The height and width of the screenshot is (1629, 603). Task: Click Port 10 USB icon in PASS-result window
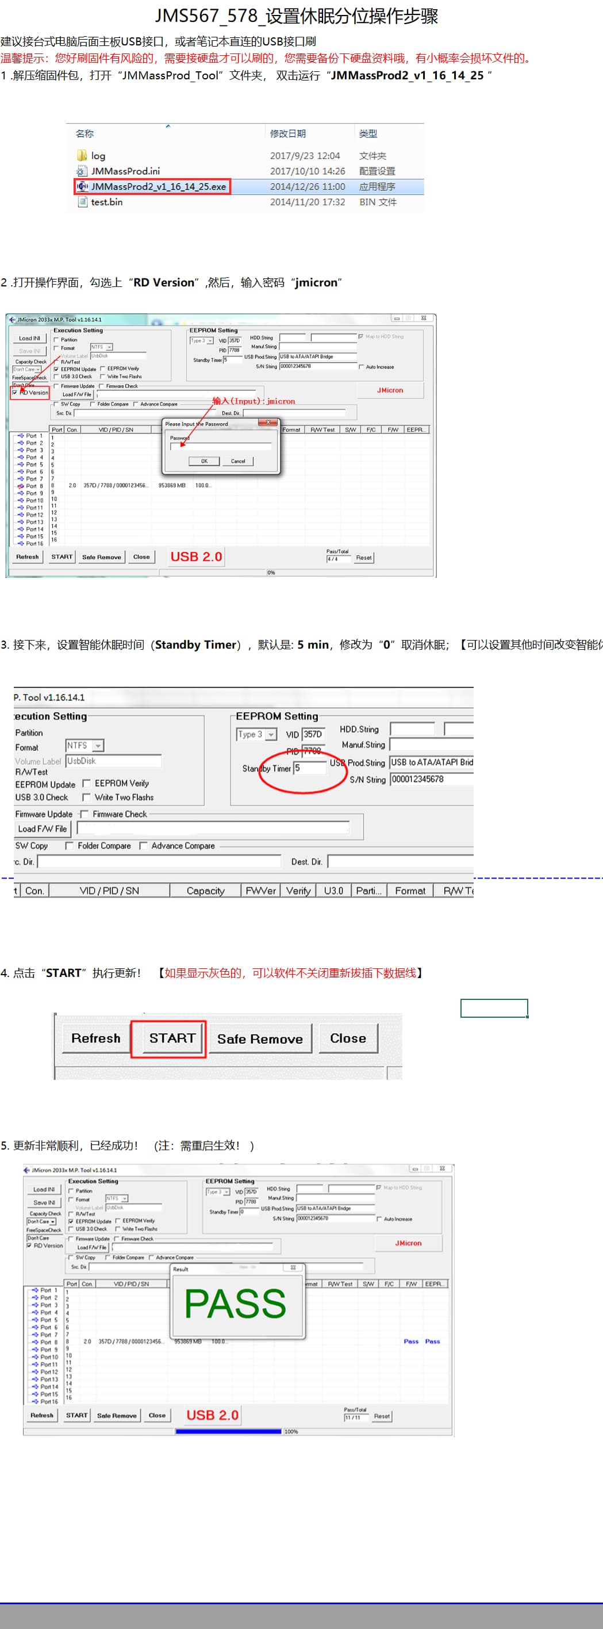[36, 1357]
